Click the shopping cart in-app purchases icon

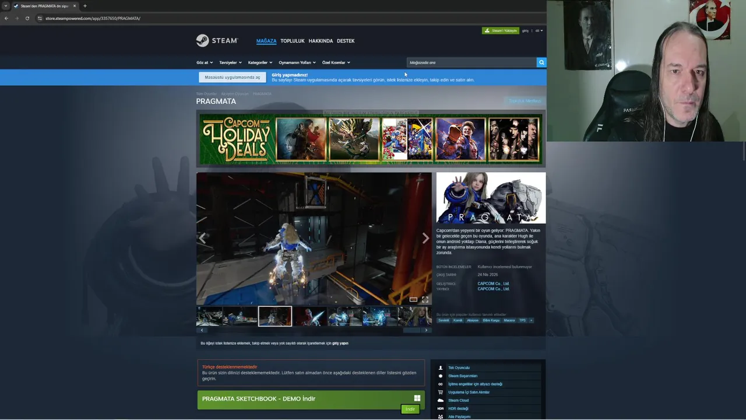(x=441, y=392)
